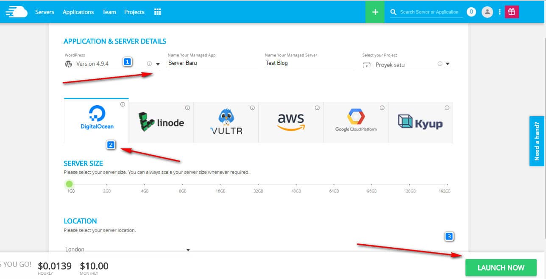Open the user account avatar icon
This screenshot has width=546, height=279.
(x=487, y=12)
